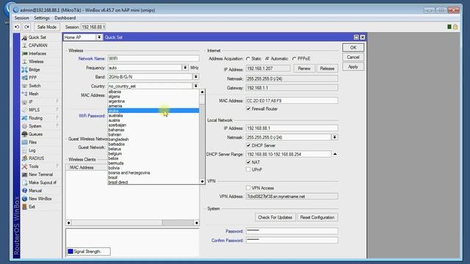The image size is (470, 264).
Task: Click the Wireless Clients horizontal scrollbar
Action: tap(132, 223)
